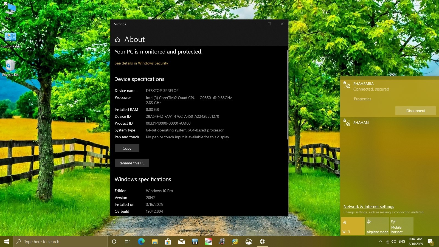Click Copy under Device specifications
Viewport: 439px width, 247px height.
tap(127, 148)
